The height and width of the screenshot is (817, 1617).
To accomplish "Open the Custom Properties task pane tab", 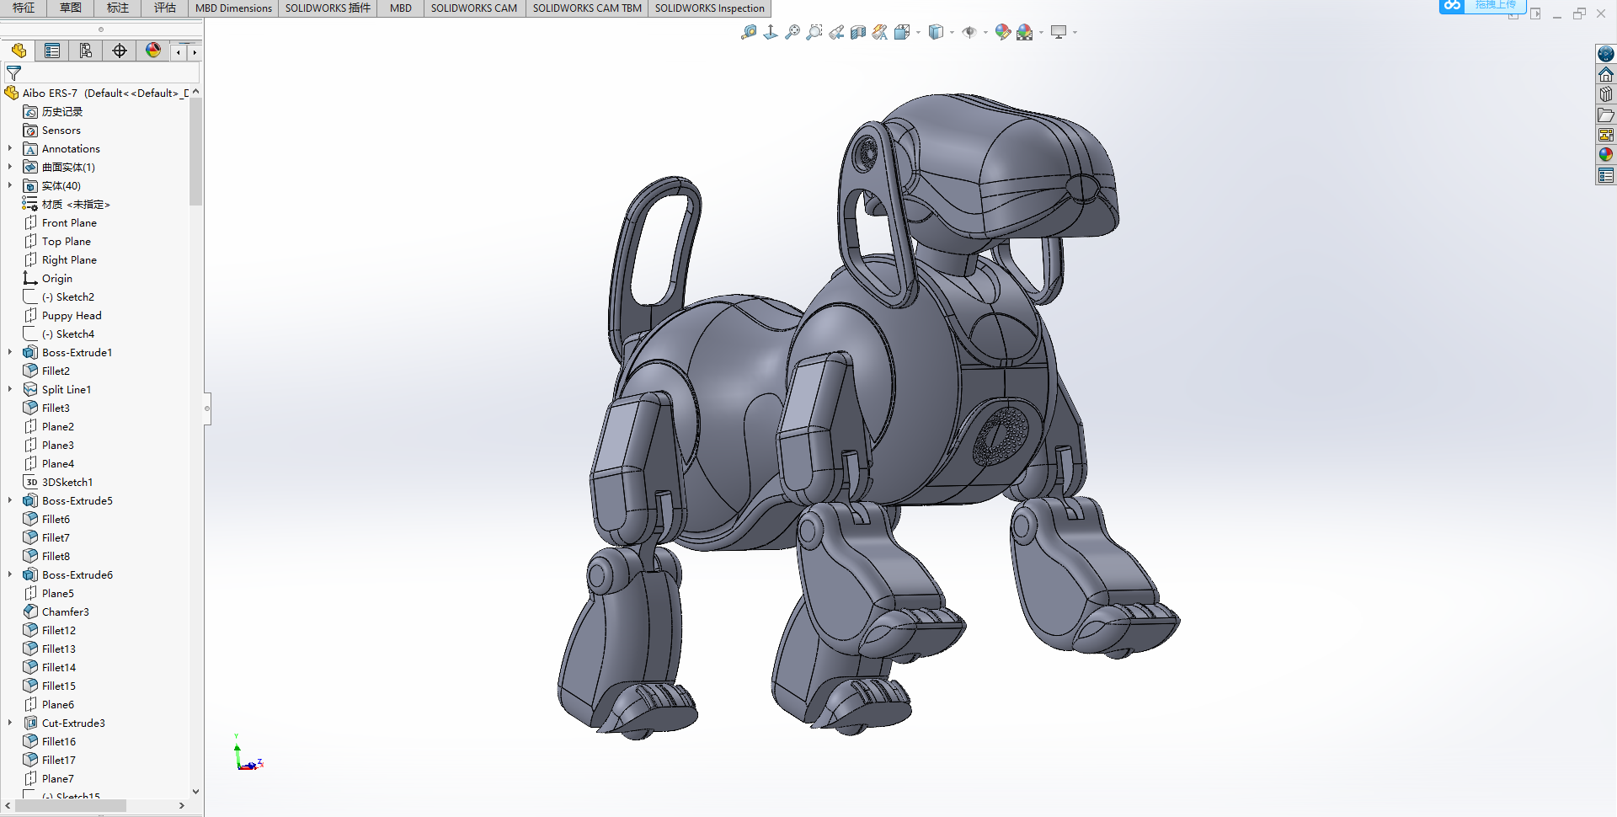I will [1606, 175].
